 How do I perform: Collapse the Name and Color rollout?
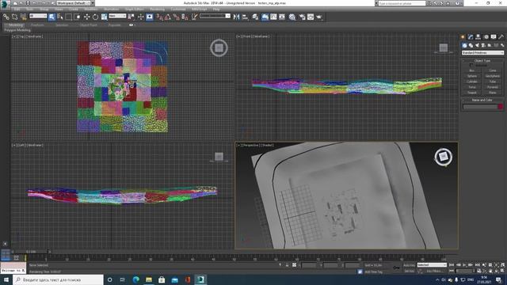[x=482, y=101]
